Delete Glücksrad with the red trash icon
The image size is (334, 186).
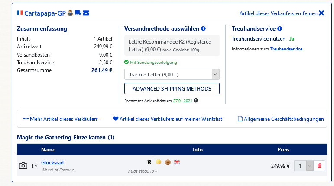(320, 166)
